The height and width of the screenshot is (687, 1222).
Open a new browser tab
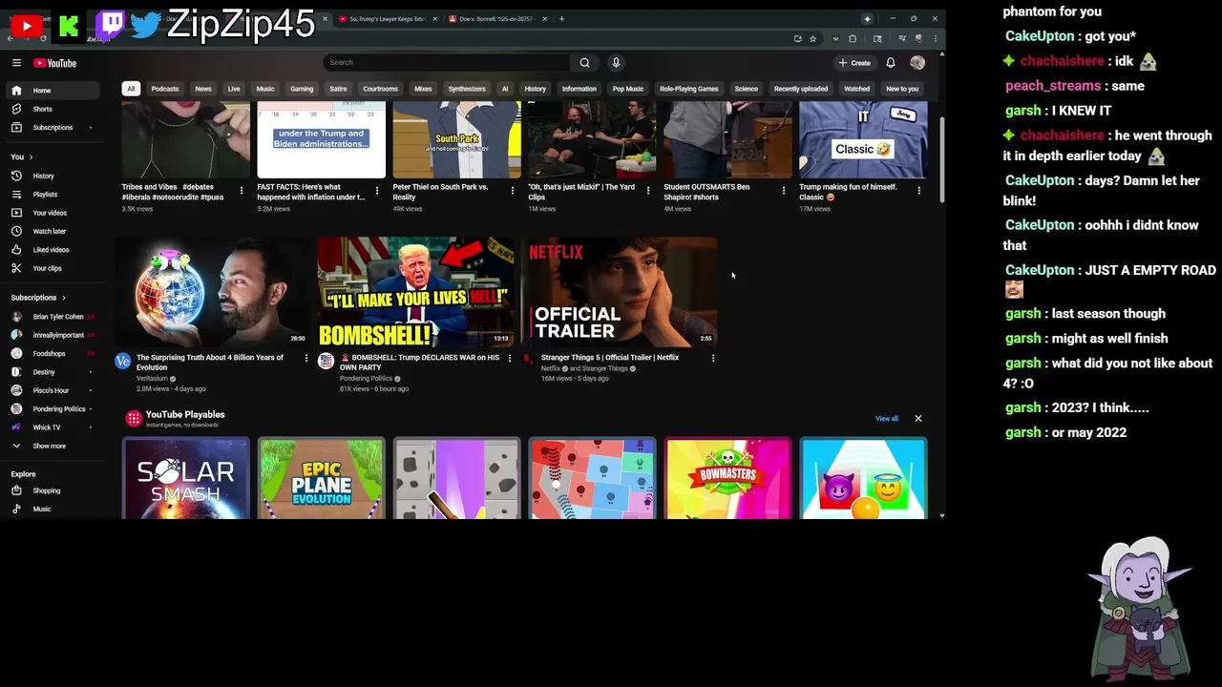pos(561,19)
